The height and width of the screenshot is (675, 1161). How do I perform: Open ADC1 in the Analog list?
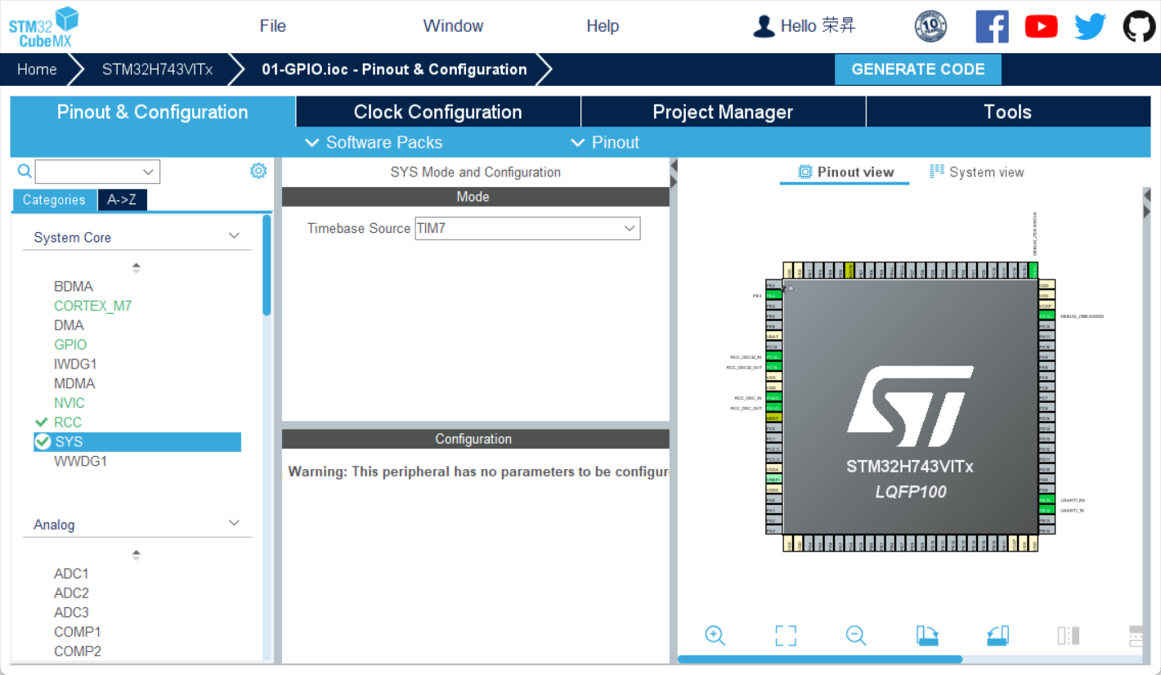(71, 574)
